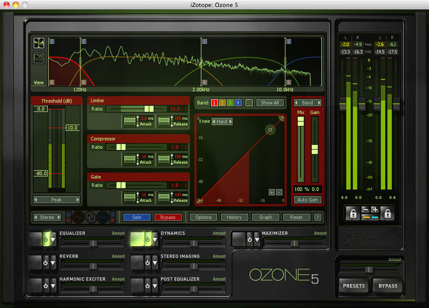Select band 3 in the Band selector
The height and width of the screenshot is (308, 429).
pos(230,103)
